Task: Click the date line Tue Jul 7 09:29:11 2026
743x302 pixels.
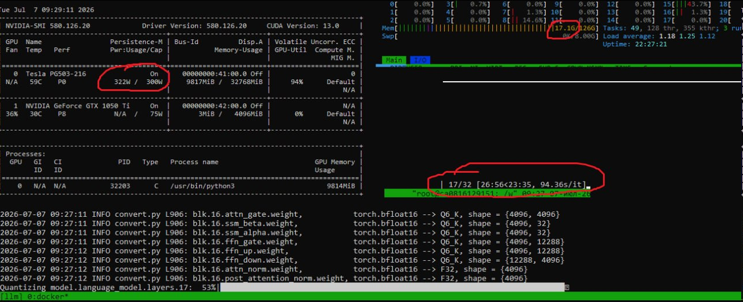Action: coord(48,10)
